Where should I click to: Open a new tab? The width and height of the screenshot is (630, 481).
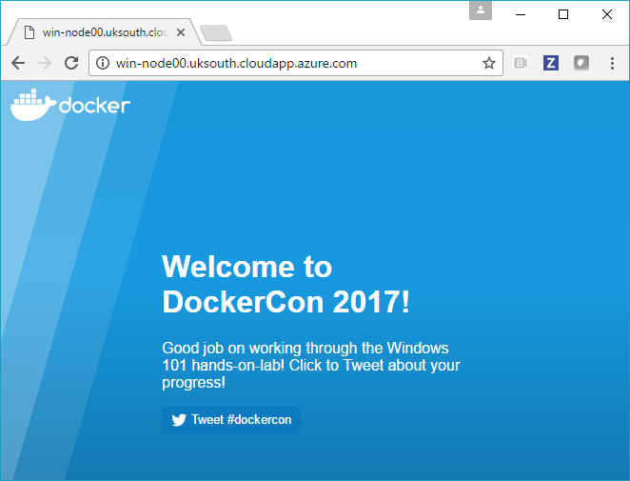pyautogui.click(x=216, y=33)
